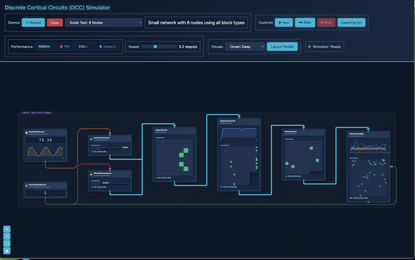Image resolution: width=415 pixels, height=260 pixels.
Task: Click the demo description text field
Action: pos(196,22)
